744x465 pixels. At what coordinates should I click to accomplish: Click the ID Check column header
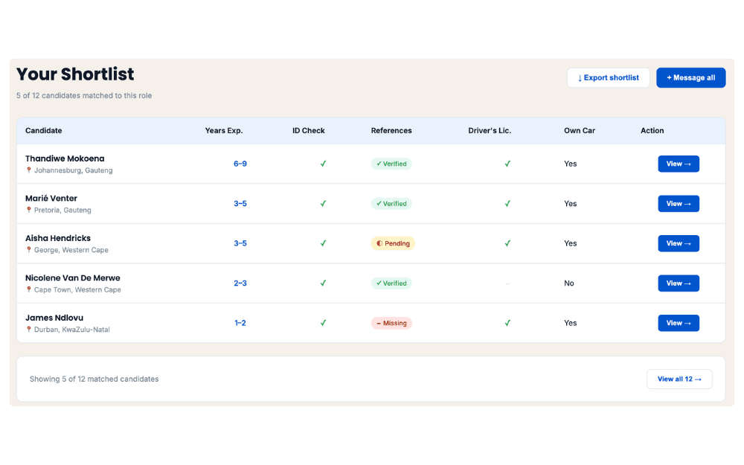click(309, 130)
